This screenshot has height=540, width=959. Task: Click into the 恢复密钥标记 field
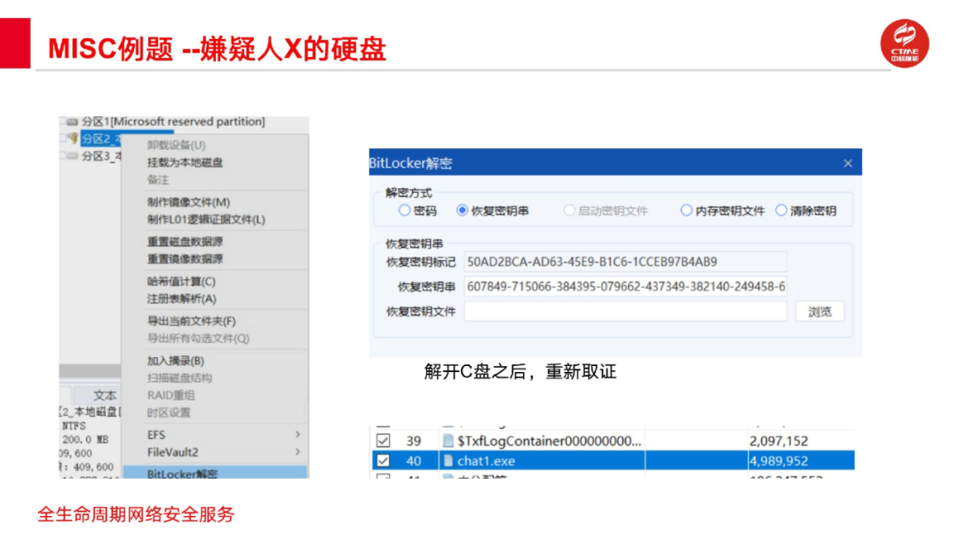pos(625,262)
